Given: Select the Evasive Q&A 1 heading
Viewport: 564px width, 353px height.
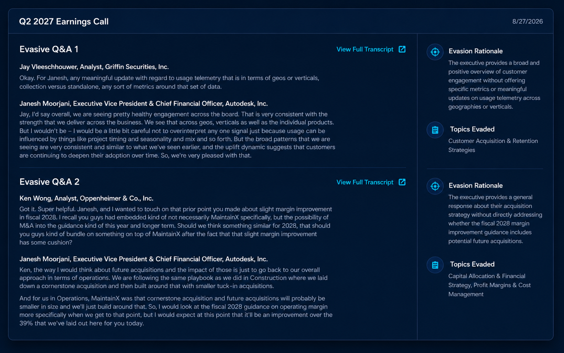Looking at the screenshot, I should pyautogui.click(x=49, y=49).
